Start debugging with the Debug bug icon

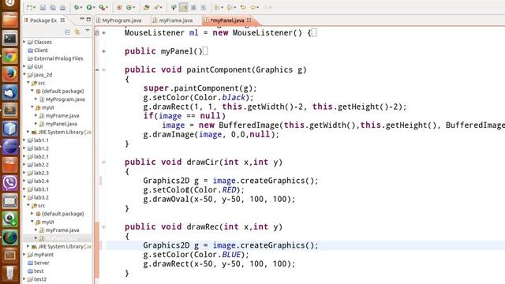(77, 7)
